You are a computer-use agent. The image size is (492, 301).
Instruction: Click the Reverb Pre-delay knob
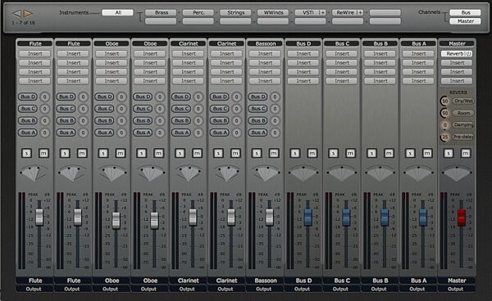click(x=444, y=137)
